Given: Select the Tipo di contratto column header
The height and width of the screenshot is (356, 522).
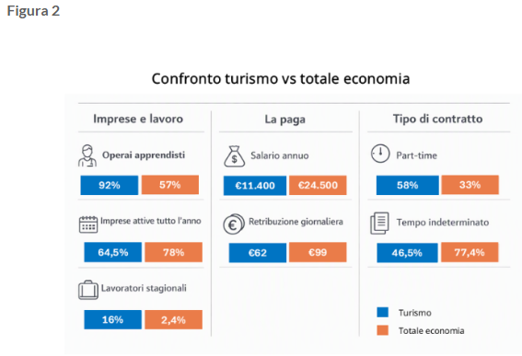Looking at the screenshot, I should [x=438, y=119].
